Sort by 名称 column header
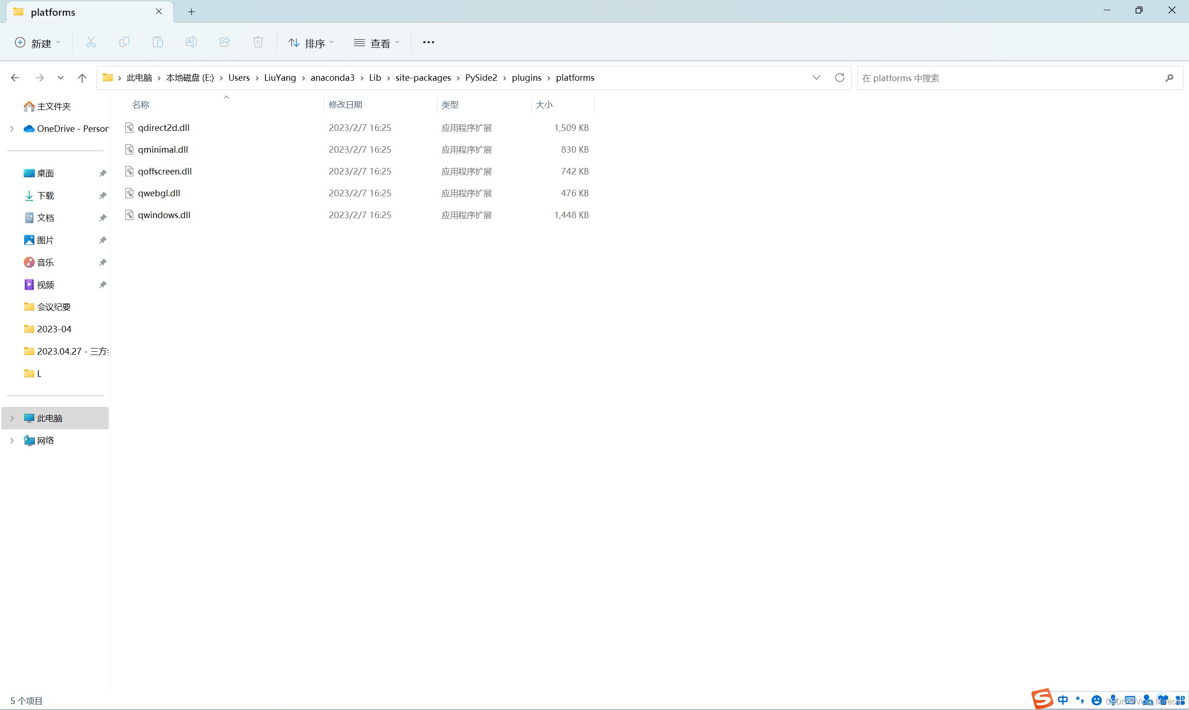The height and width of the screenshot is (710, 1189). pos(141,104)
